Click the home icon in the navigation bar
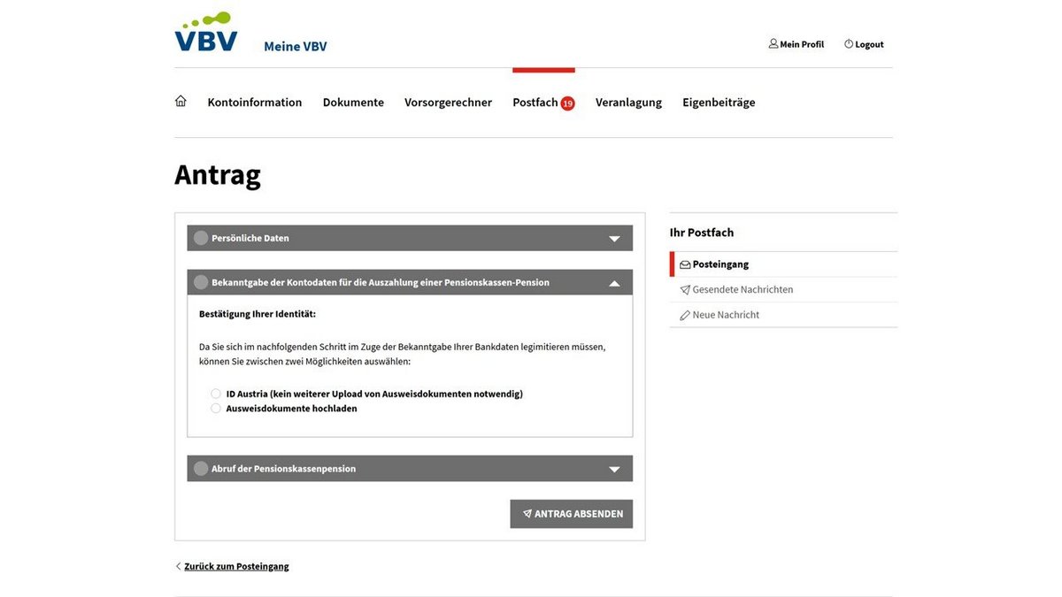The image size is (1062, 597). pos(180,101)
